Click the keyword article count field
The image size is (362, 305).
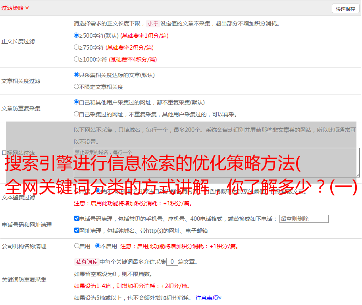click(x=172, y=262)
